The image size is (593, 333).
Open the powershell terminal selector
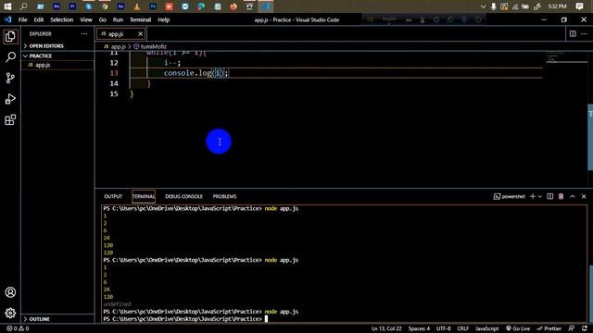click(x=510, y=196)
